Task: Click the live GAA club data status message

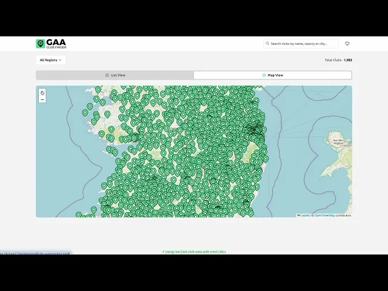Action: pyautogui.click(x=194, y=252)
